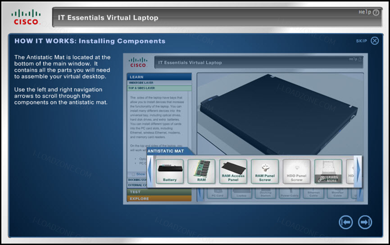The height and width of the screenshot is (245, 390).
Task: Open the Help icon in the title bar
Action: click(376, 12)
